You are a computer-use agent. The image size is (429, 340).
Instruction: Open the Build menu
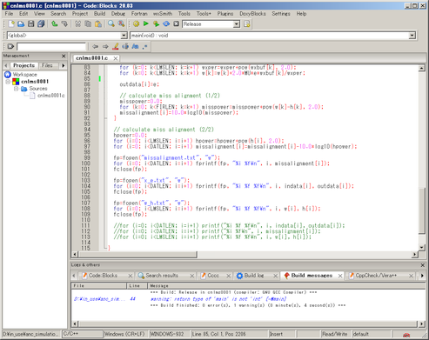(99, 14)
